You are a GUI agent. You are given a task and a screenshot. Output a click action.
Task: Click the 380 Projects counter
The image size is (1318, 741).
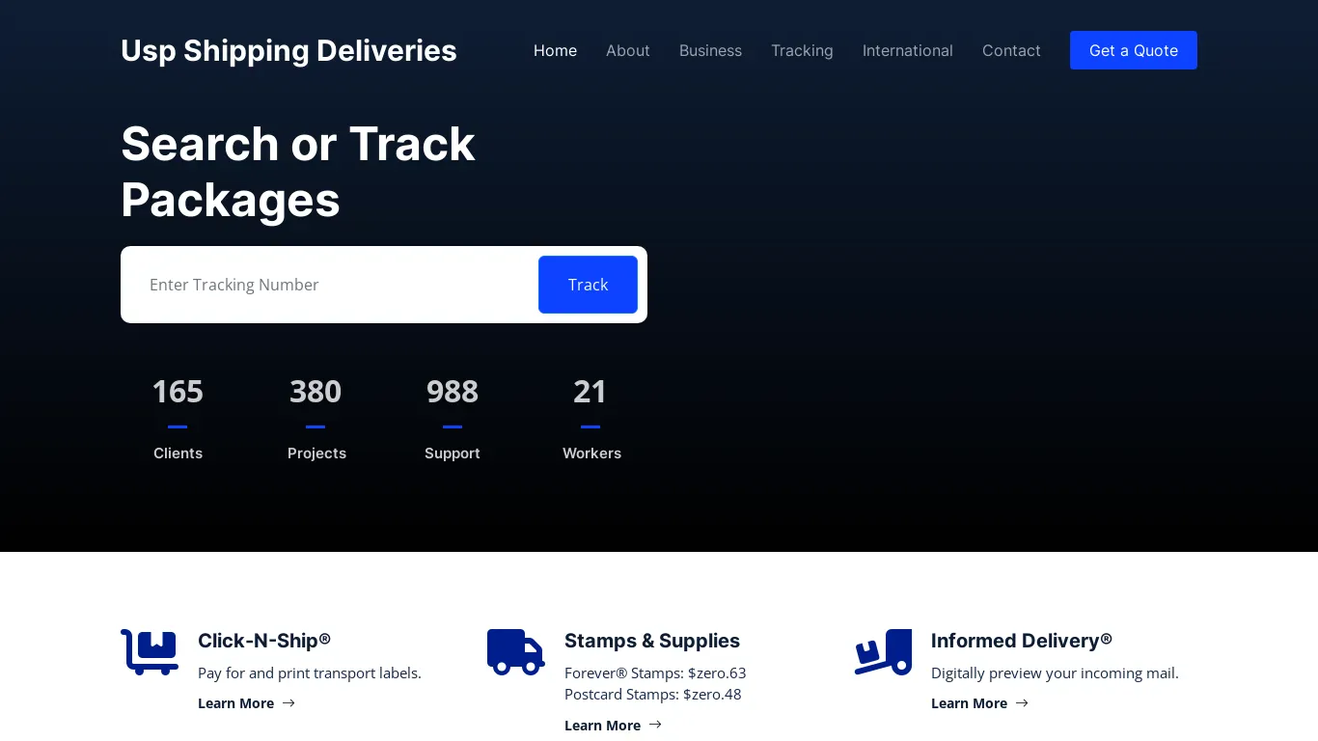[x=316, y=418]
